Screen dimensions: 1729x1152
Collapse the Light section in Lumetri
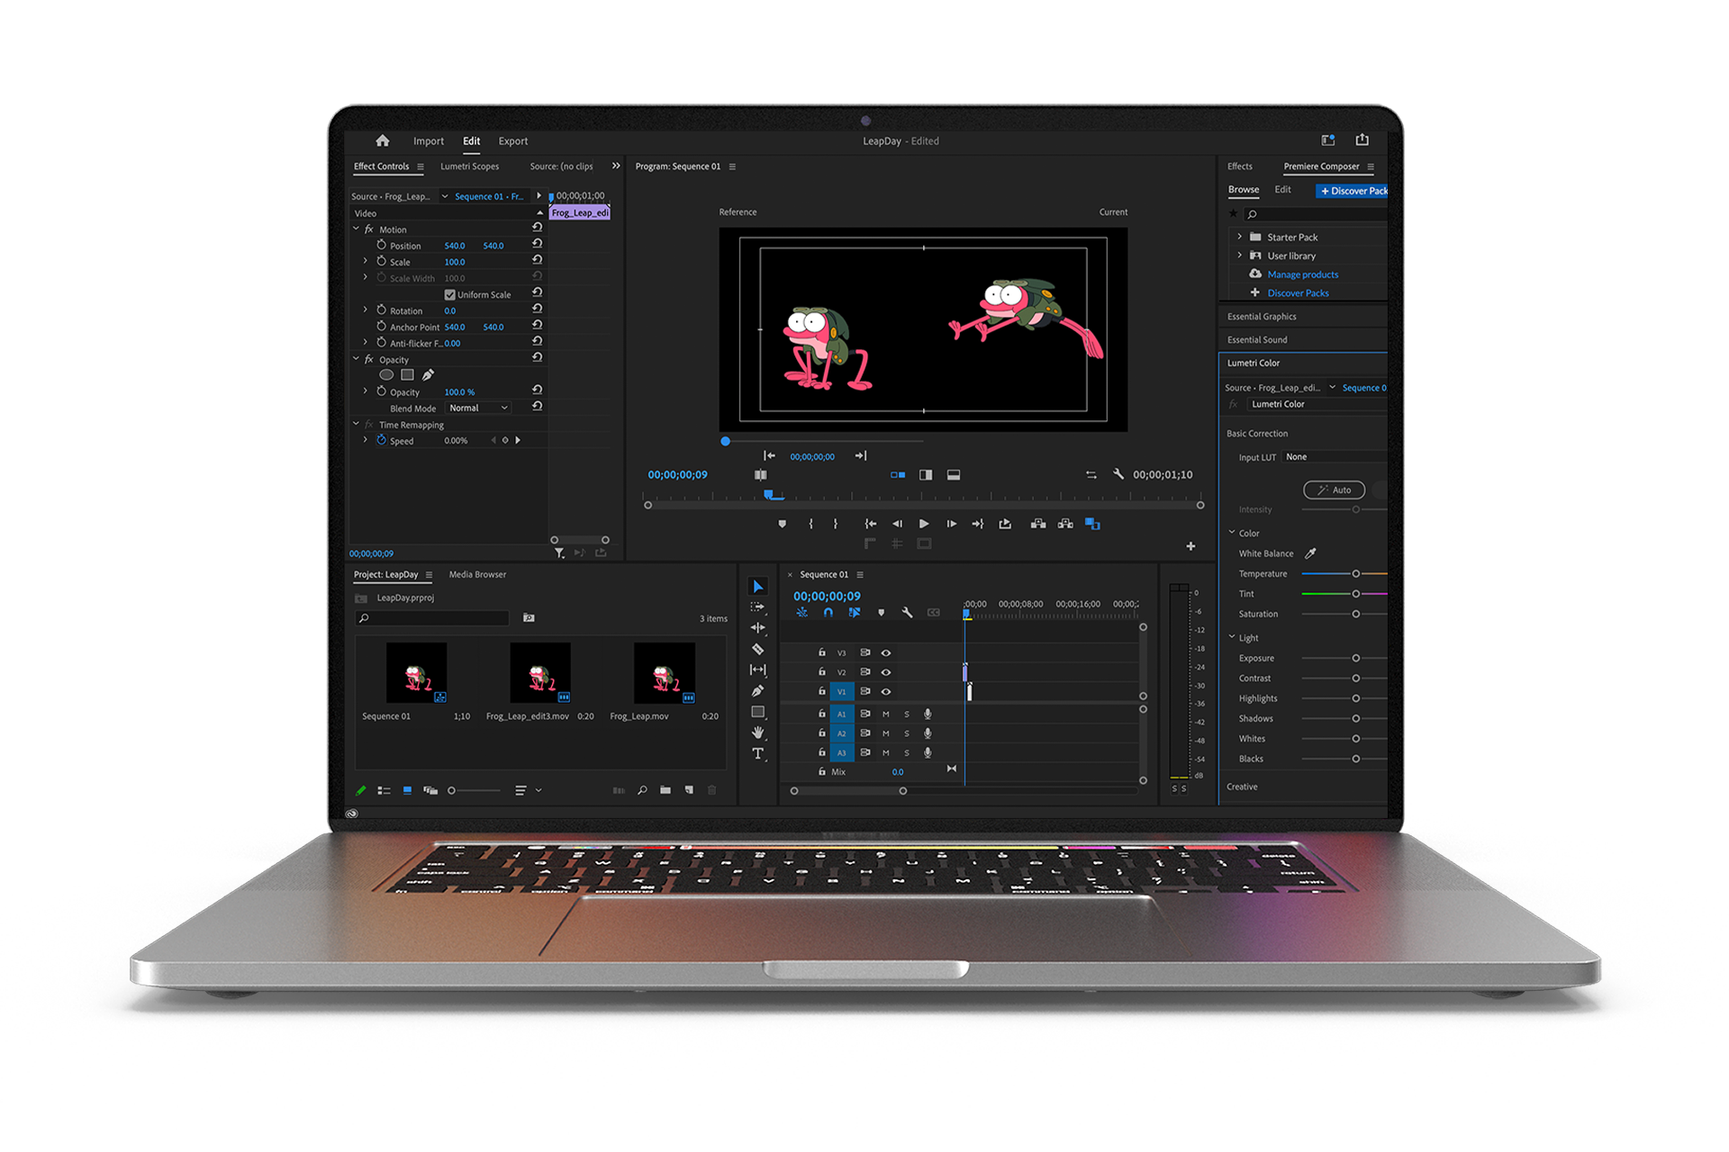1232,637
